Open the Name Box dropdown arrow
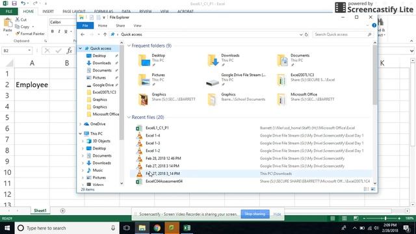The height and width of the screenshot is (234, 416). (x=29, y=51)
